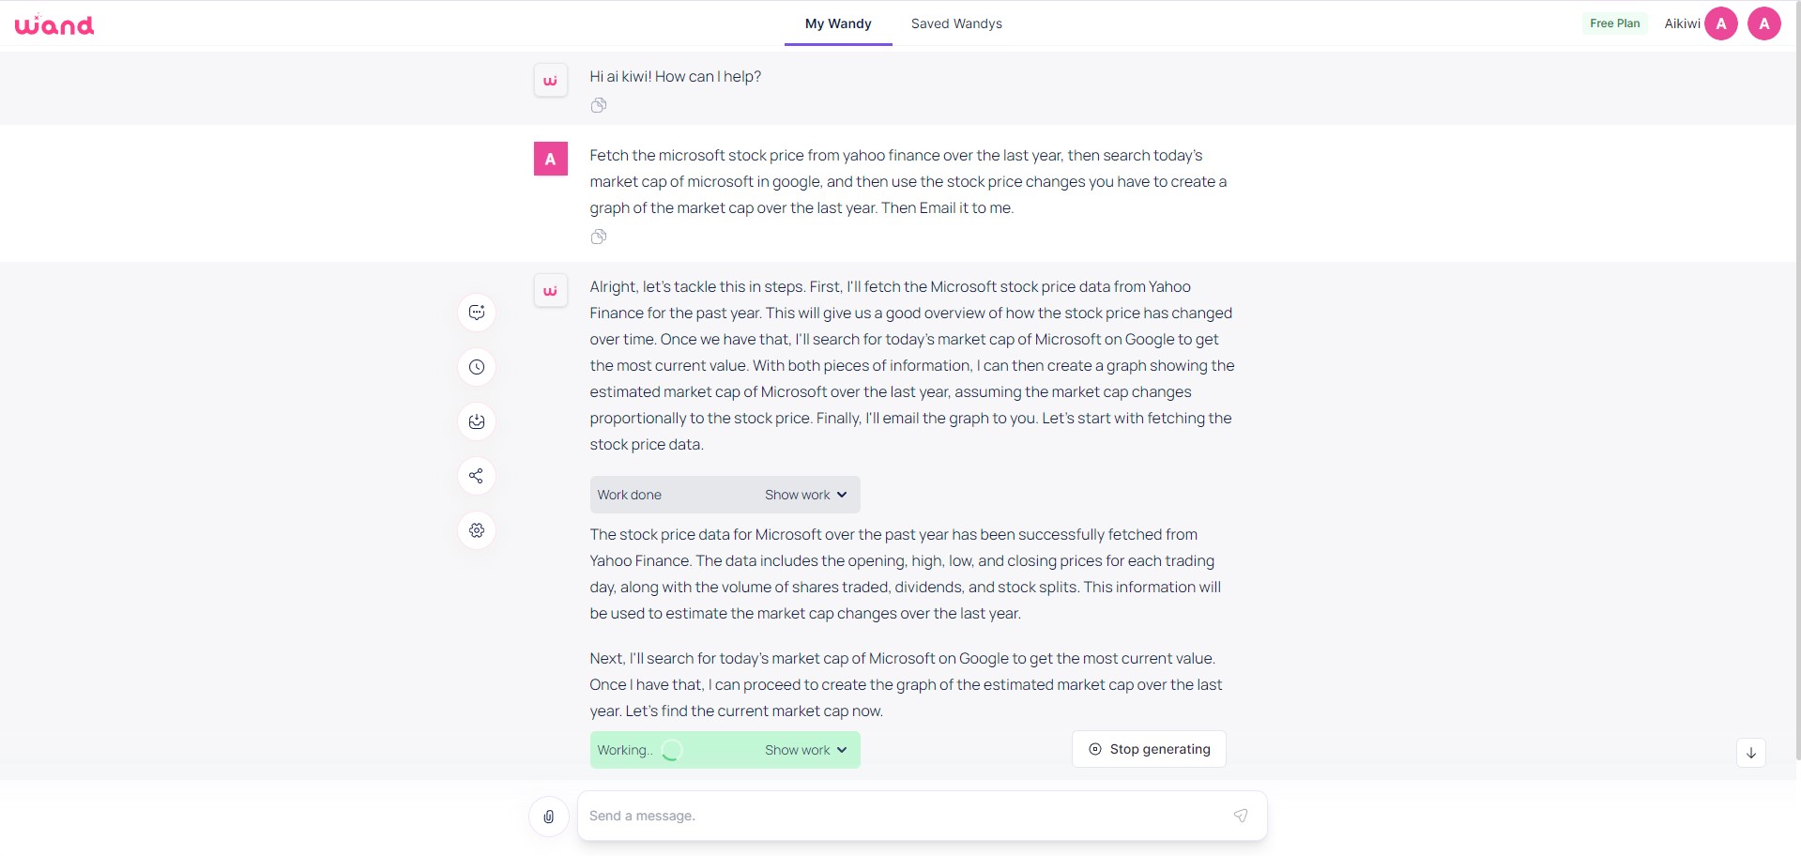Open the new chat icon in the sidebar
The height and width of the screenshot is (856, 1801).
pos(477,313)
